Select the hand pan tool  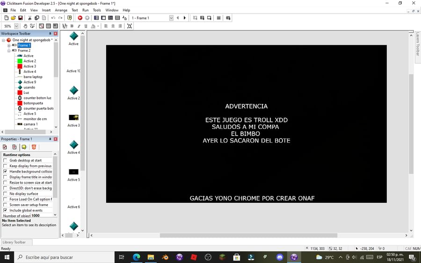(x=25, y=26)
